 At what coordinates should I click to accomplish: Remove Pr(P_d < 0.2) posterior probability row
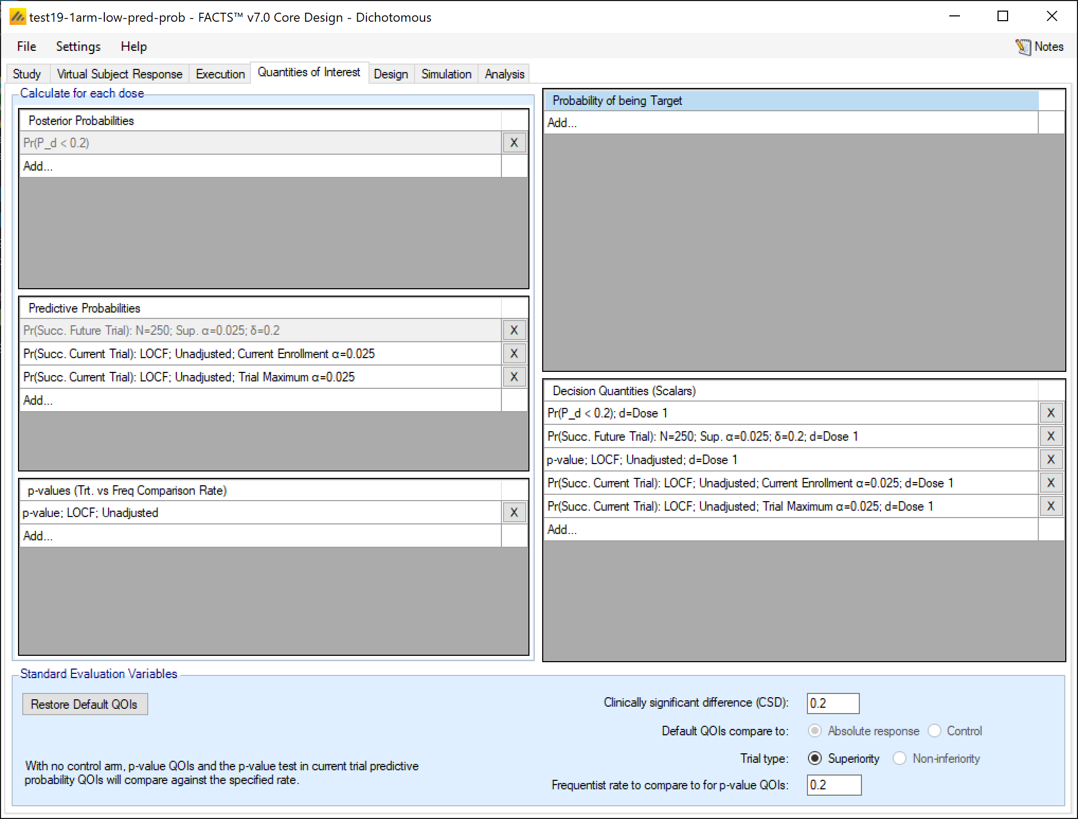pyautogui.click(x=514, y=143)
